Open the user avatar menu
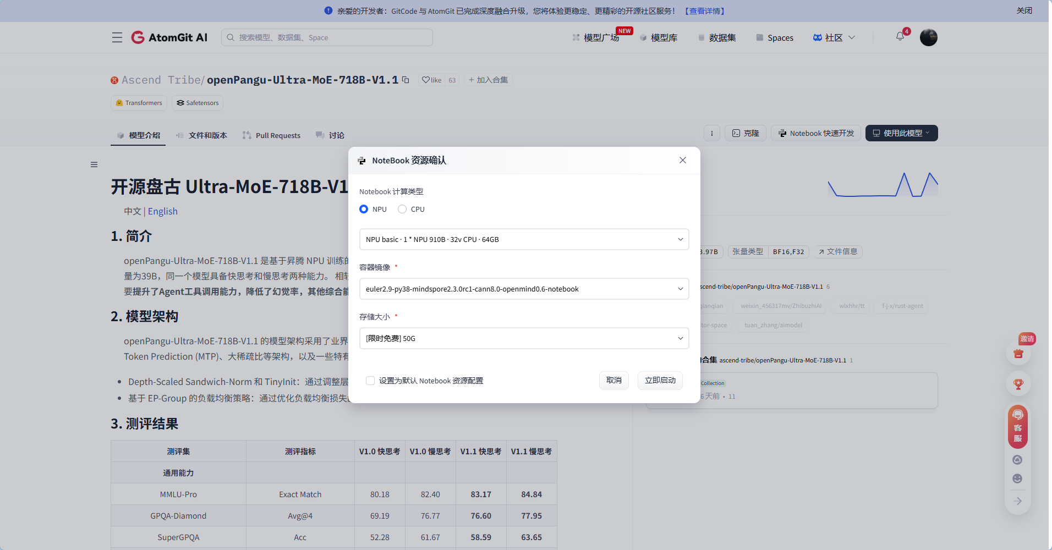Image resolution: width=1052 pixels, height=550 pixels. (929, 37)
